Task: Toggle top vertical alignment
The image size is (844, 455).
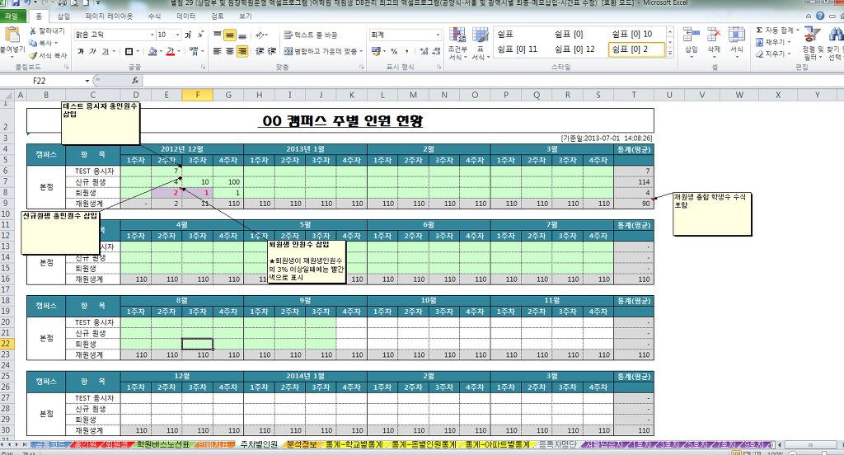Action: click(x=218, y=35)
